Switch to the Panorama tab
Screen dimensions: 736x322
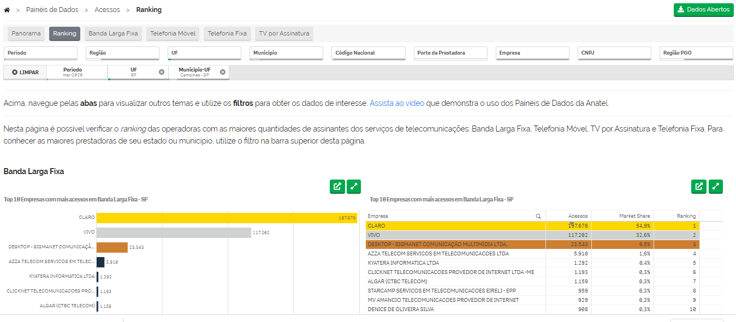pyautogui.click(x=26, y=34)
